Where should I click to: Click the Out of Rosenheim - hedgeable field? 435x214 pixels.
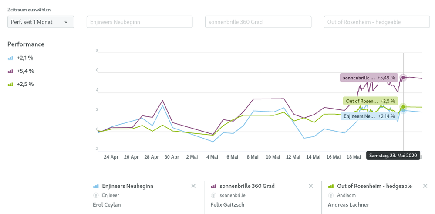[x=377, y=22]
